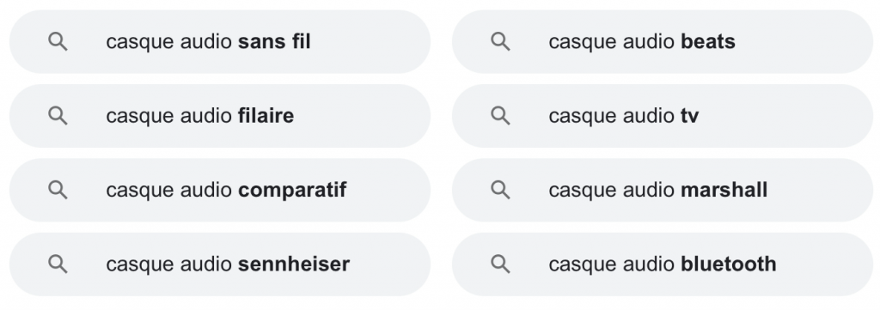880x310 pixels.
Task: Click search icon next to casque audio beats
Action: click(x=501, y=41)
